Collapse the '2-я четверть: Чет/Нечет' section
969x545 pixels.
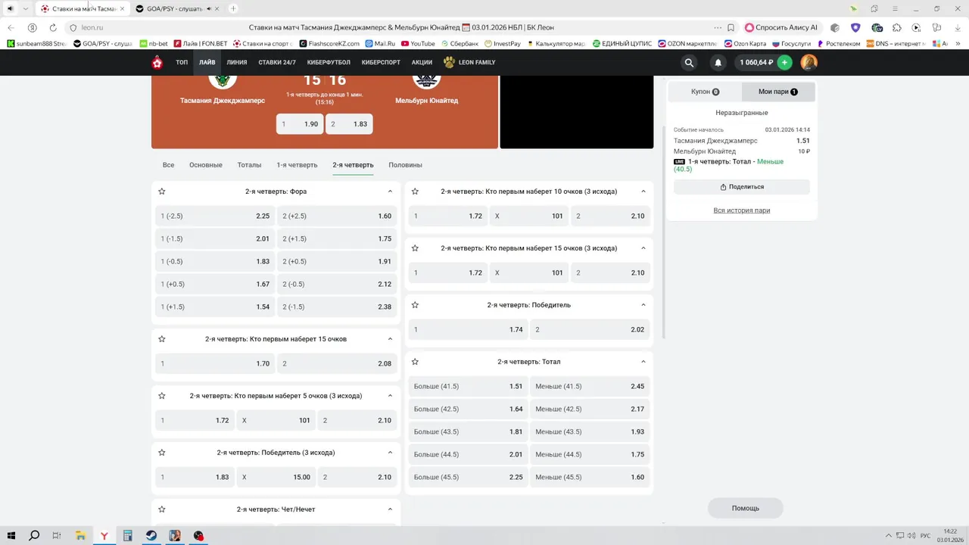click(x=390, y=509)
